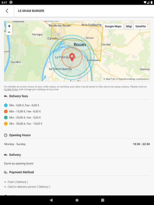154x205 pixels.
Task: Click the clock icon beside Opening Hours
Action: point(6,135)
